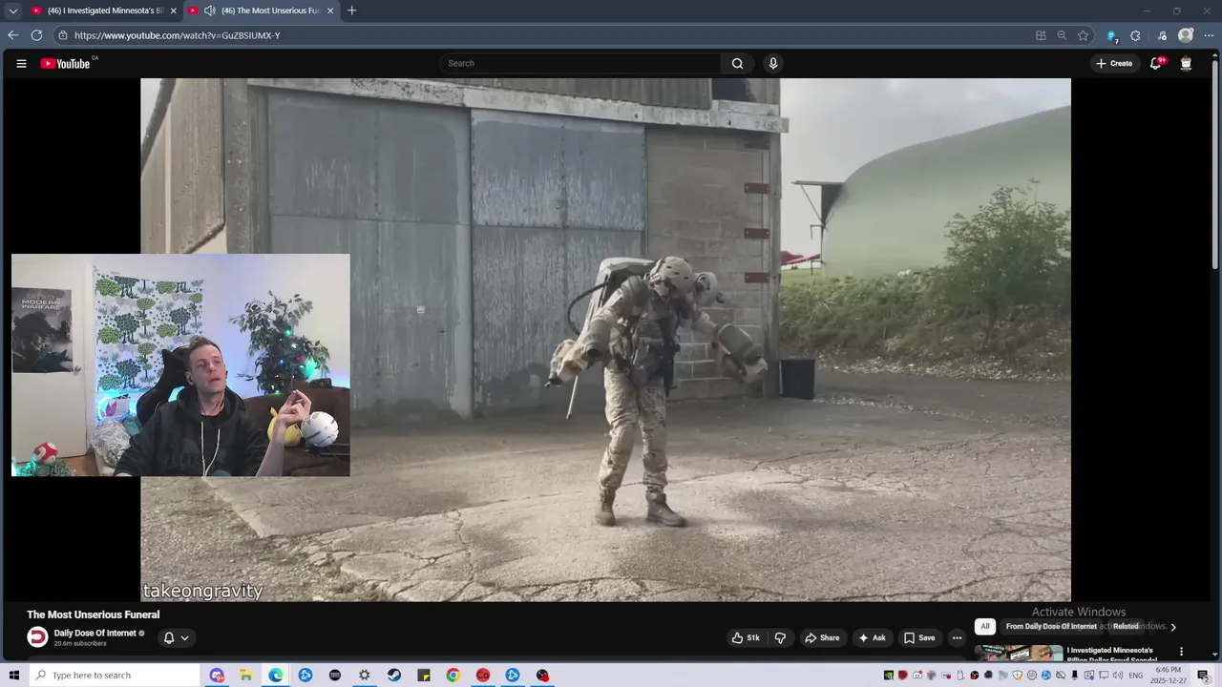Open the Windows notification center
This screenshot has height=687, width=1222.
[1203, 676]
